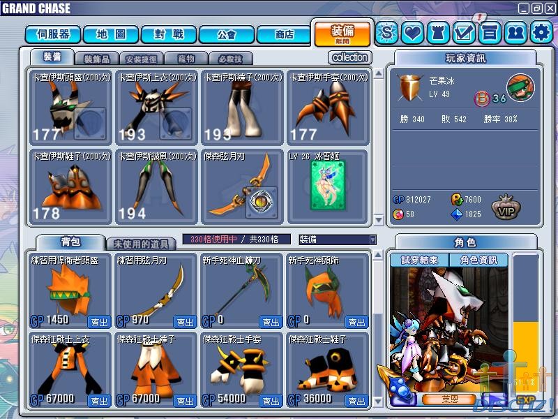Sell the 傑森狂戰士褲子 item
This screenshot has height=419, width=558.
[x=185, y=401]
